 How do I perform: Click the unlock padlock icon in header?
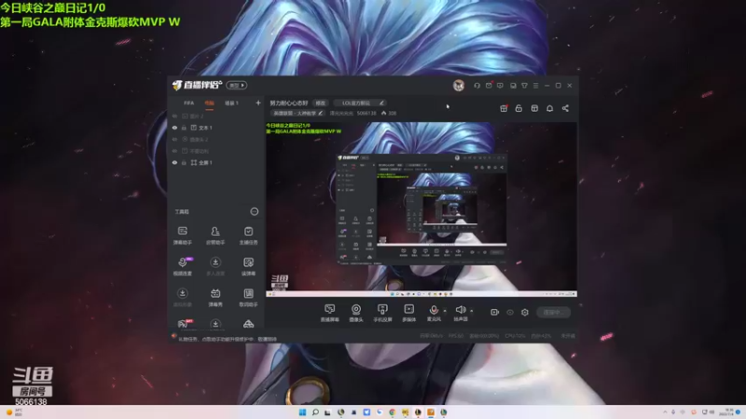(x=518, y=108)
